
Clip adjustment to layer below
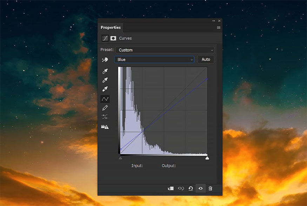coord(171,188)
